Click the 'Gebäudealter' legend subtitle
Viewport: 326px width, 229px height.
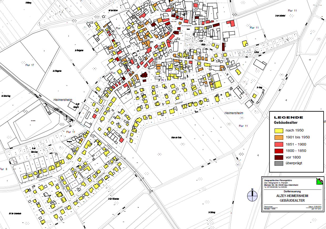tap(285, 122)
